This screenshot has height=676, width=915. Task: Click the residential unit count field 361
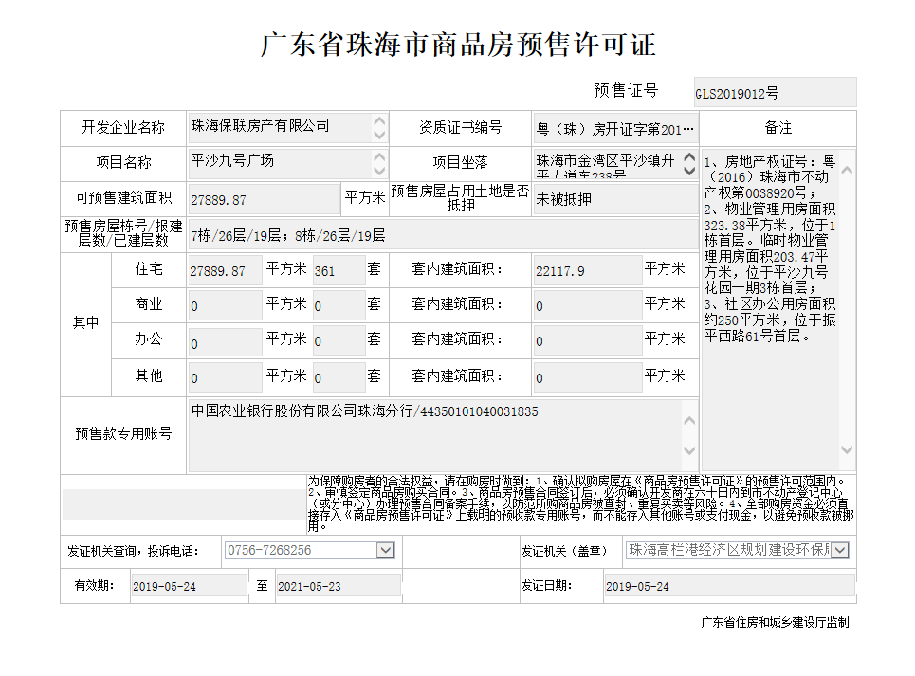click(338, 270)
